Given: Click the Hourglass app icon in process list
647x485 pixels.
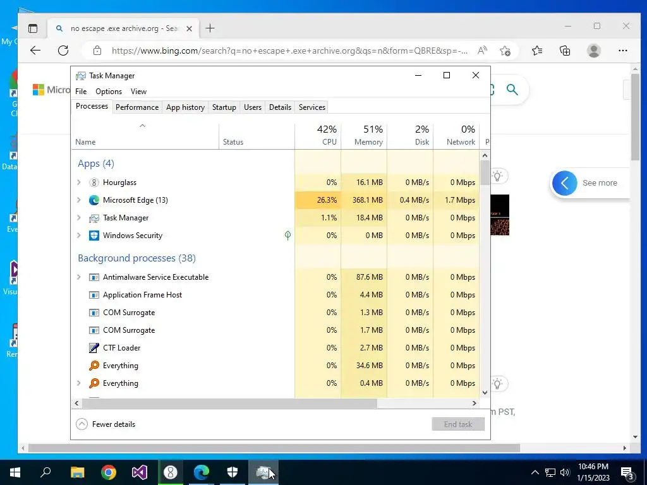Looking at the screenshot, I should [94, 183].
